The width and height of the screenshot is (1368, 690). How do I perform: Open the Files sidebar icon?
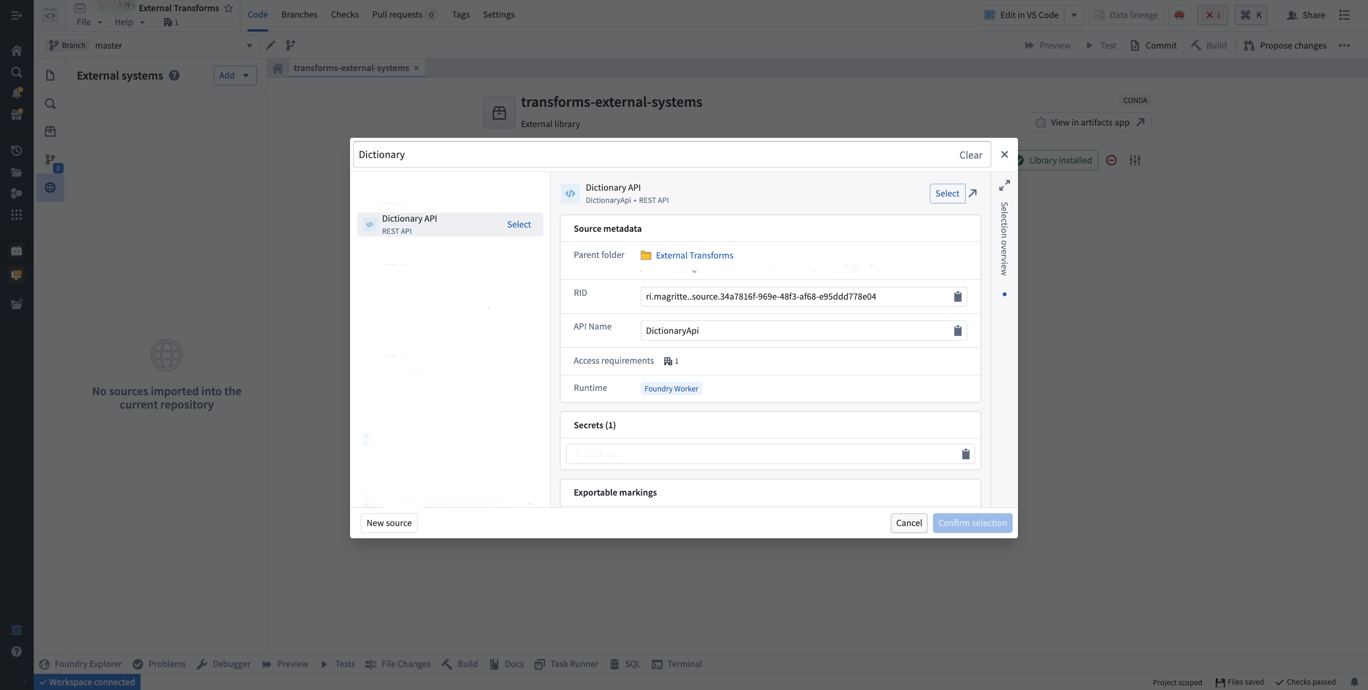(50, 75)
